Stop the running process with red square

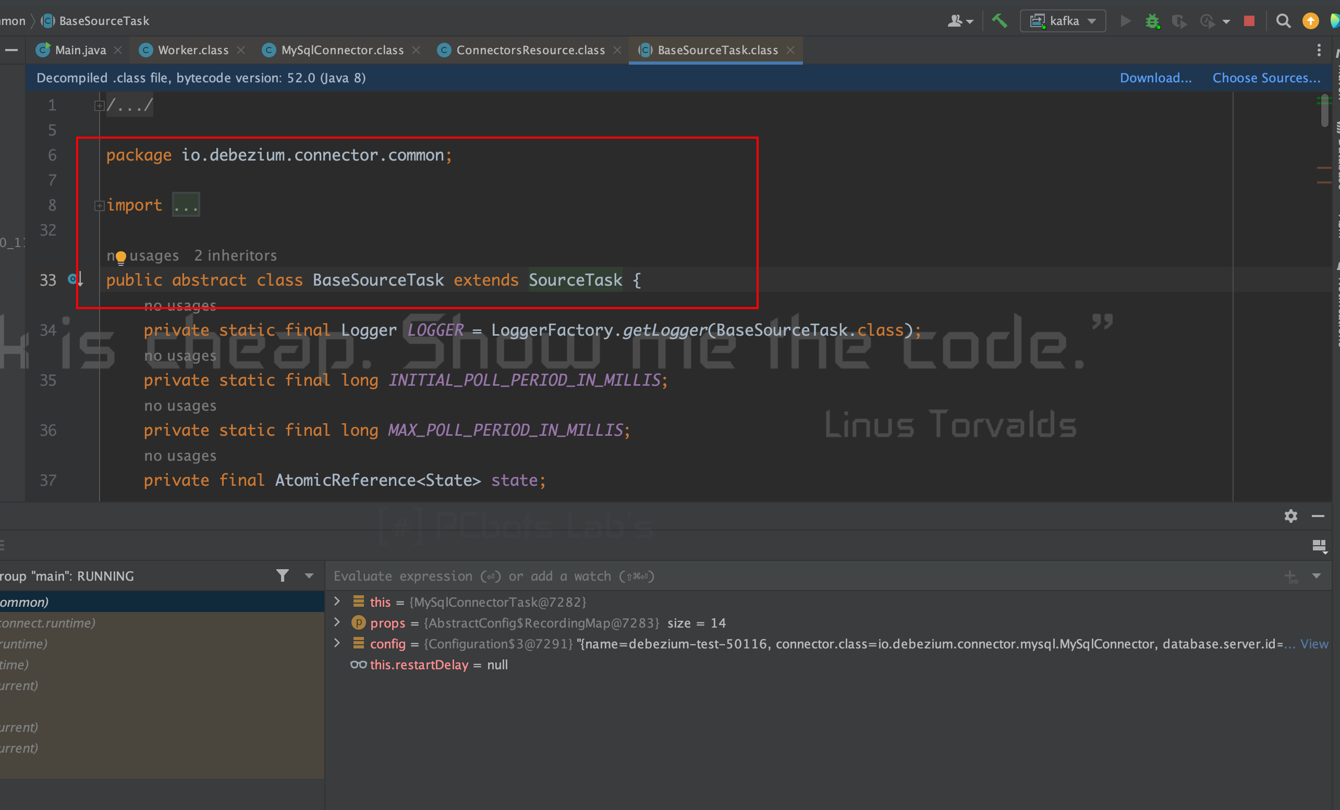pyautogui.click(x=1249, y=21)
